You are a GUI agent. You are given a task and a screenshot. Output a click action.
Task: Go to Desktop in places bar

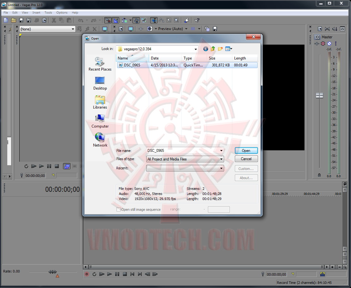tap(100, 83)
